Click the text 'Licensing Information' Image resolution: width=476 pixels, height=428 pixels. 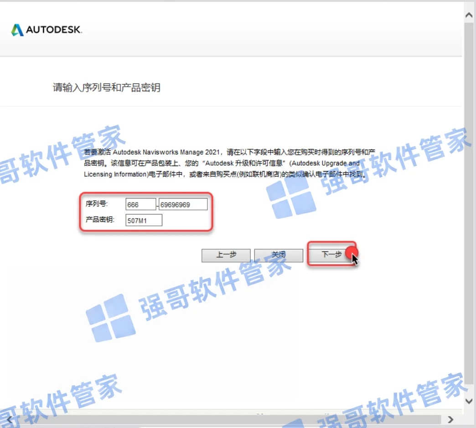[115, 174]
